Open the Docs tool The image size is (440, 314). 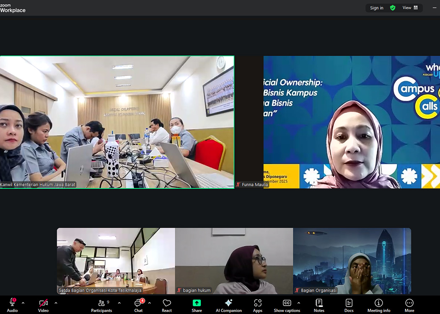pyautogui.click(x=349, y=304)
